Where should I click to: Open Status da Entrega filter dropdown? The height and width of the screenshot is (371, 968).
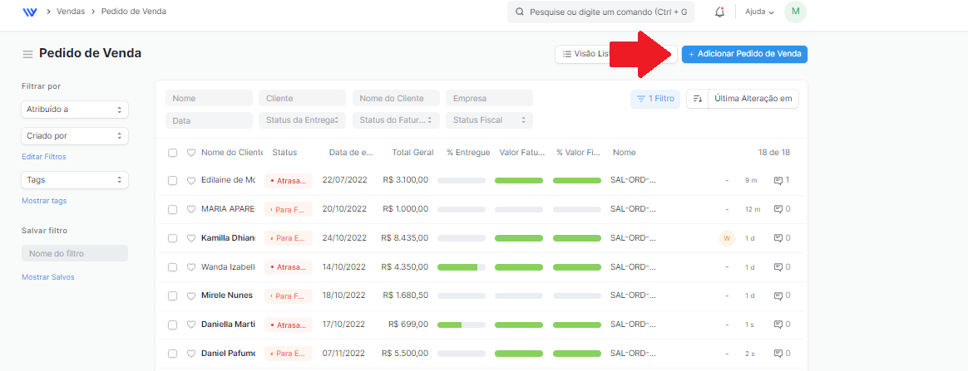(302, 120)
